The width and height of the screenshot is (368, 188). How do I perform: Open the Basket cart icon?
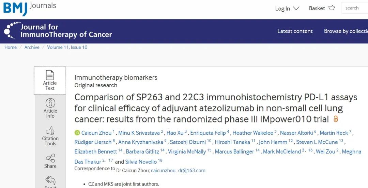[332, 8]
